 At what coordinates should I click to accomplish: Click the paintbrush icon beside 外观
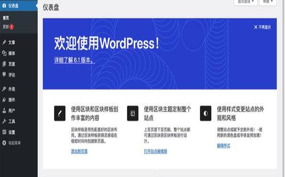(x=4, y=89)
